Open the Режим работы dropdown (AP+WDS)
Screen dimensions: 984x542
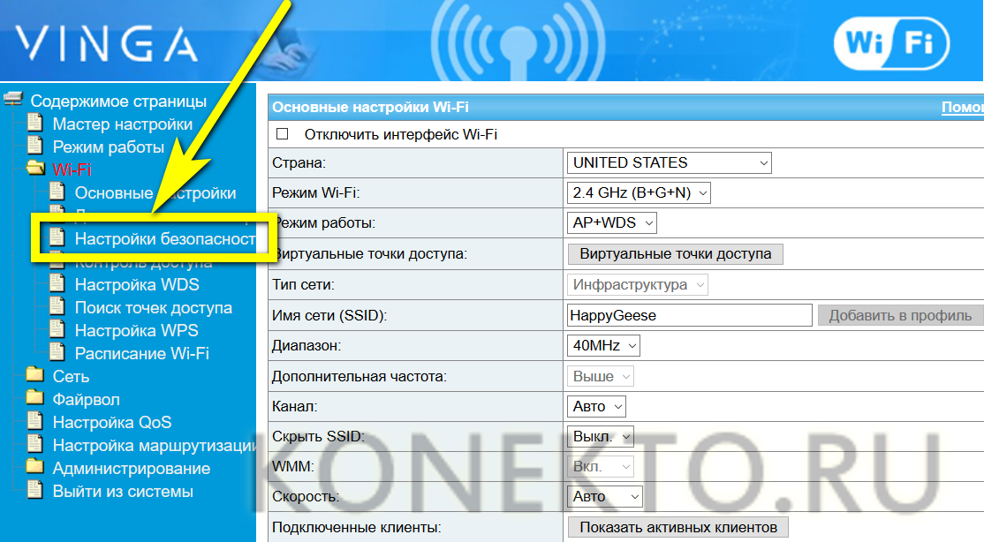pos(611,222)
